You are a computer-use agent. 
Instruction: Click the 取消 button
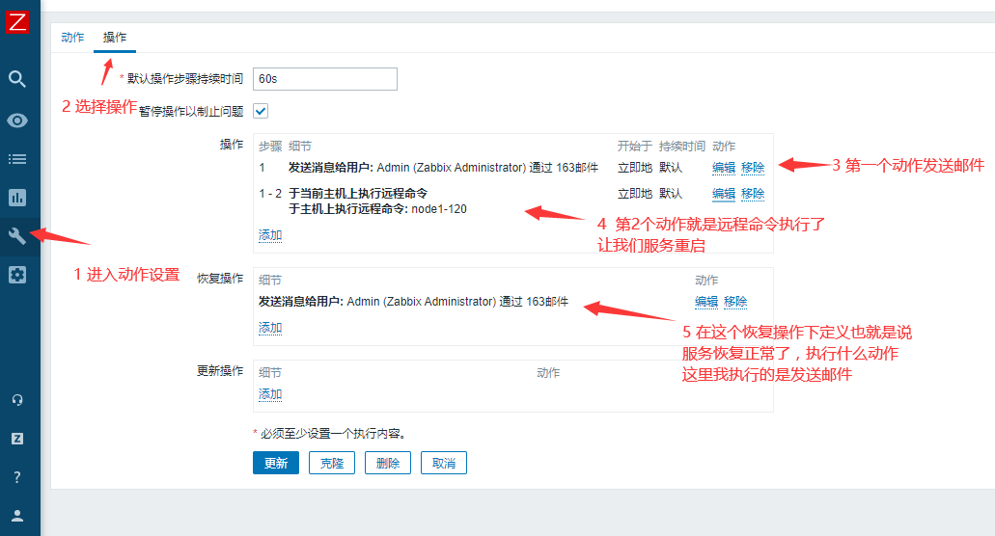click(444, 463)
